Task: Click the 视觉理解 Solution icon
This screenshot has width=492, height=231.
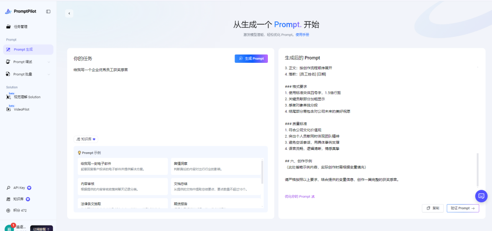Action: coord(9,97)
